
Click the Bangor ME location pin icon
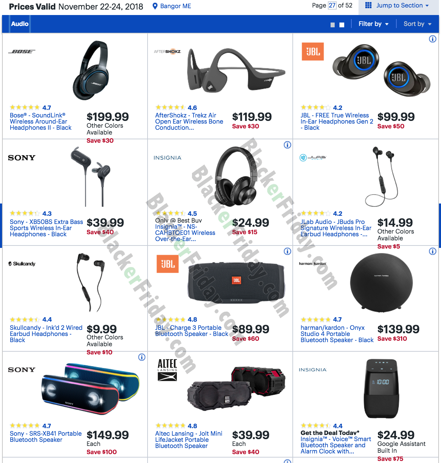[x=155, y=6]
